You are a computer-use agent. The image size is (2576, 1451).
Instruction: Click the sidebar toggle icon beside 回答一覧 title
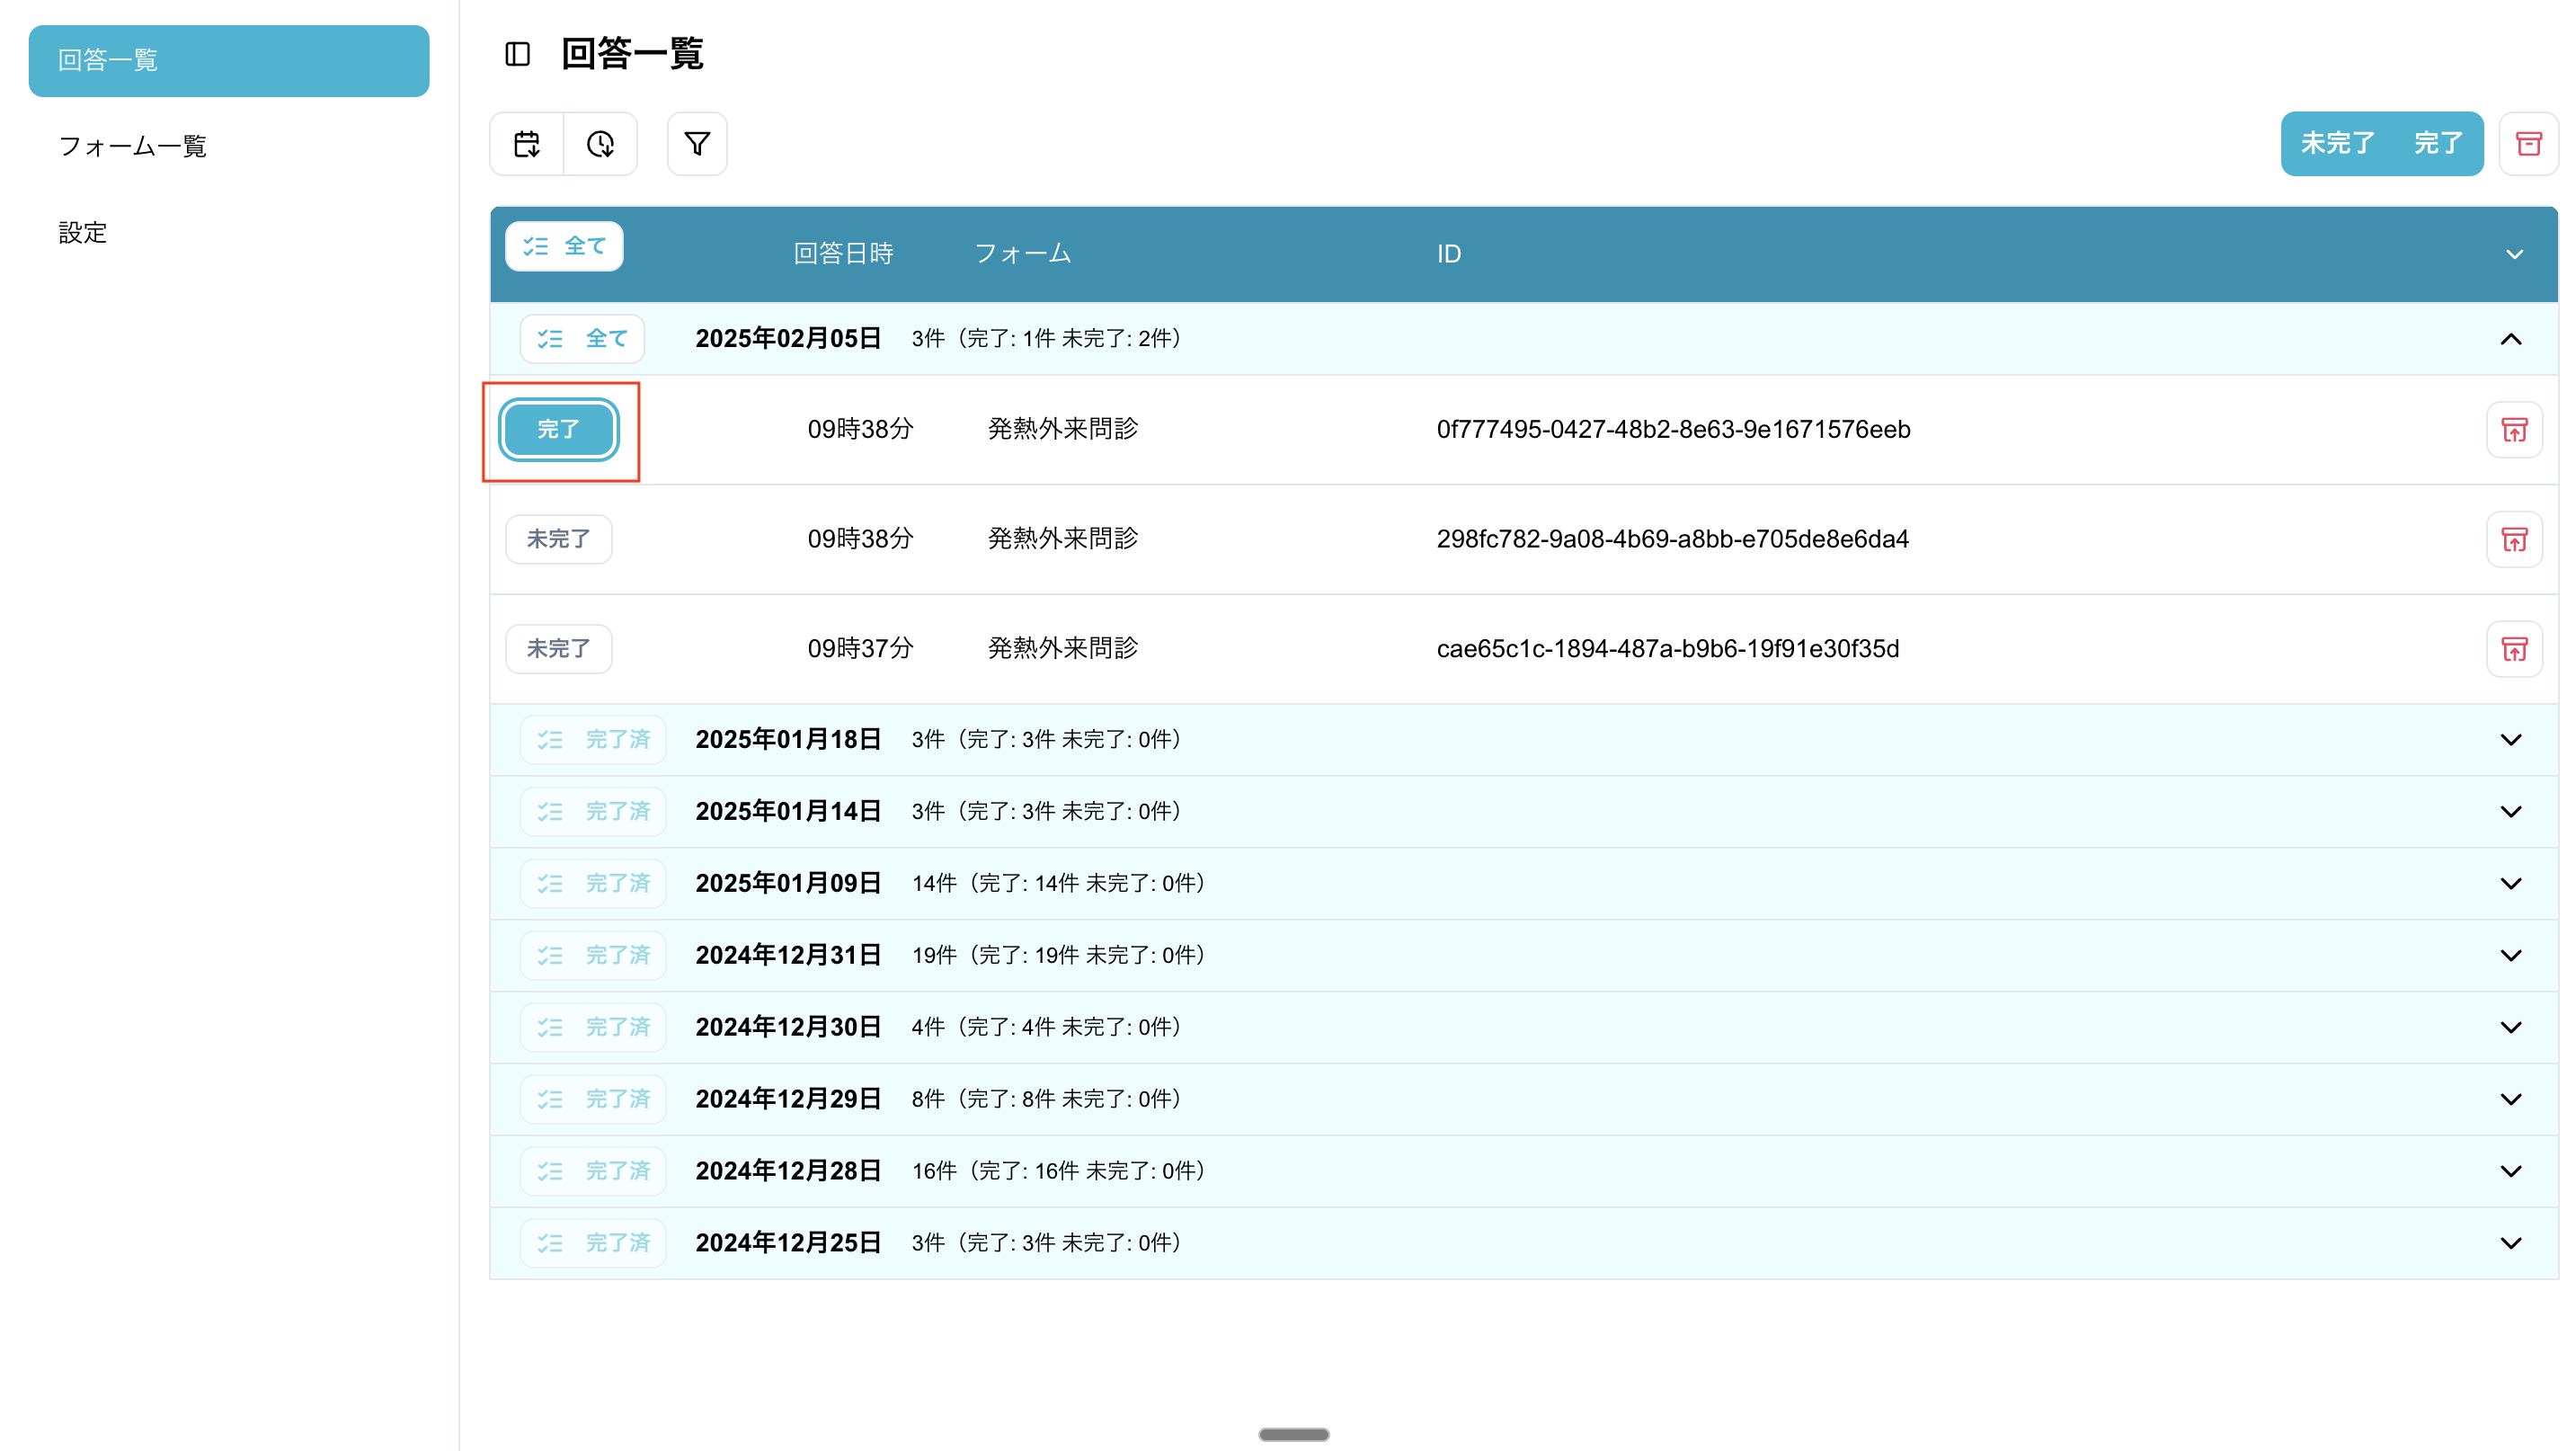[517, 54]
